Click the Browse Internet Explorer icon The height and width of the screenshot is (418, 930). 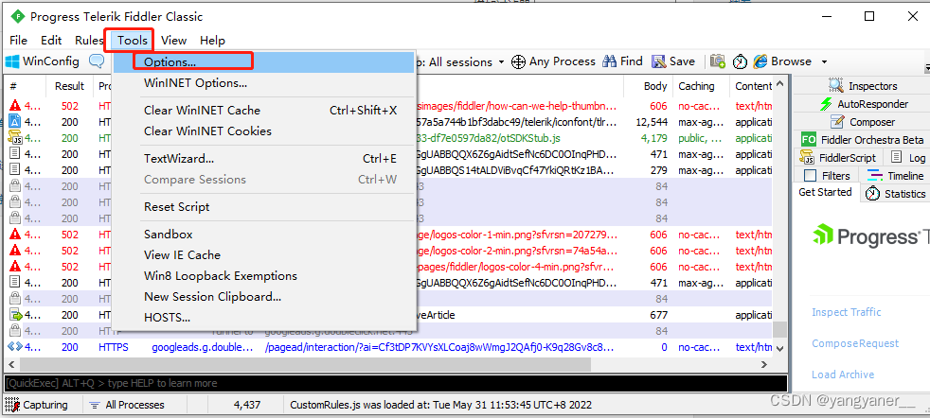coord(760,61)
